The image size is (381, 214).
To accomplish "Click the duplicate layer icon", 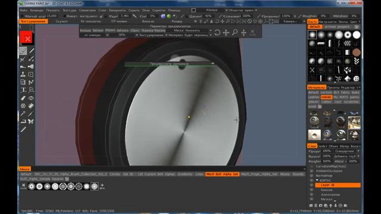I will 326,206.
